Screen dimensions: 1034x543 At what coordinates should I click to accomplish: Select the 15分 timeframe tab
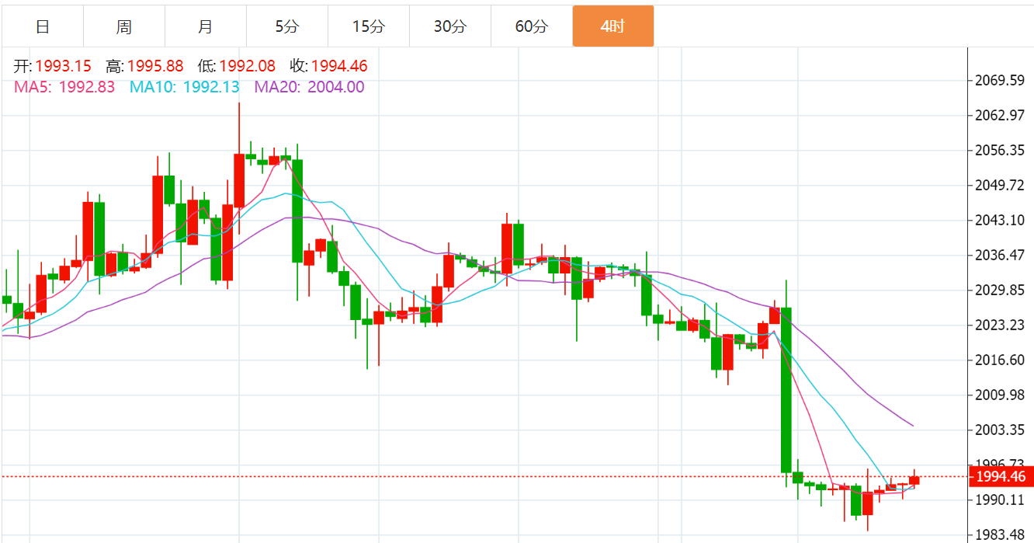369,26
